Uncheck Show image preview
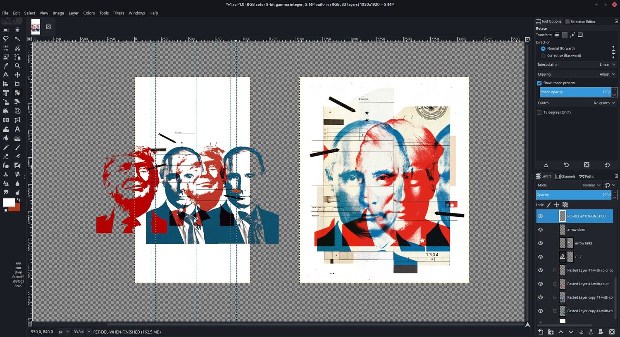Screen dimensions: 620x337 [539, 83]
